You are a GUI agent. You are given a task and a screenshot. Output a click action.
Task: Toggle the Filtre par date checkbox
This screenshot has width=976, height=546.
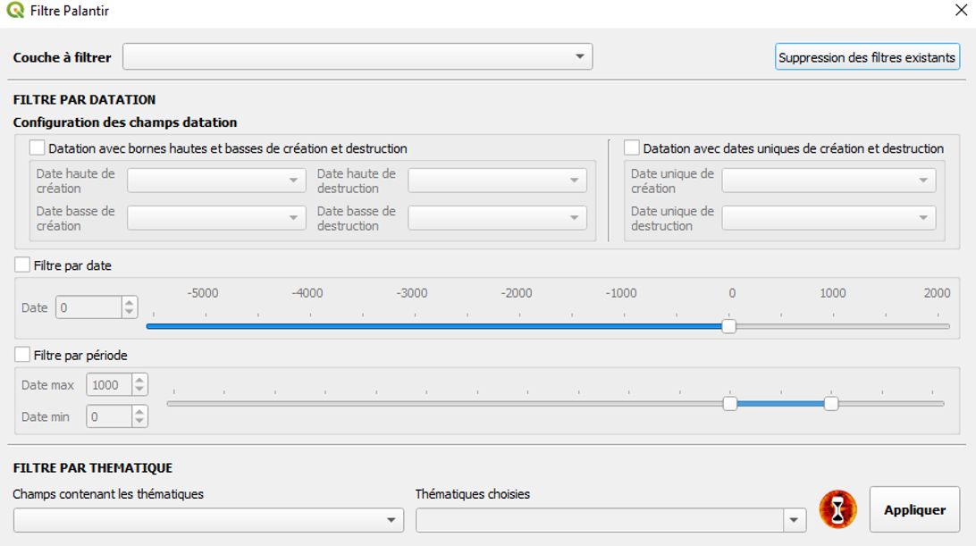point(23,265)
